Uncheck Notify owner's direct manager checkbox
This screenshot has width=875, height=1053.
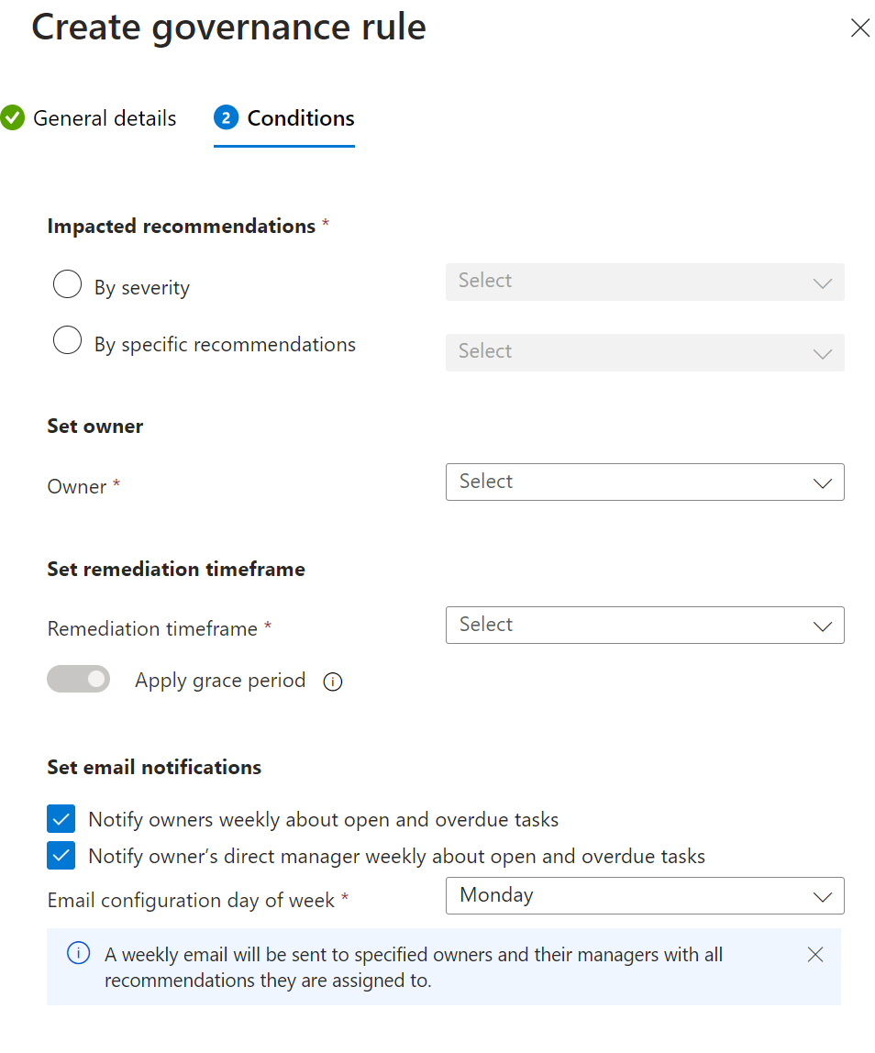(61, 856)
